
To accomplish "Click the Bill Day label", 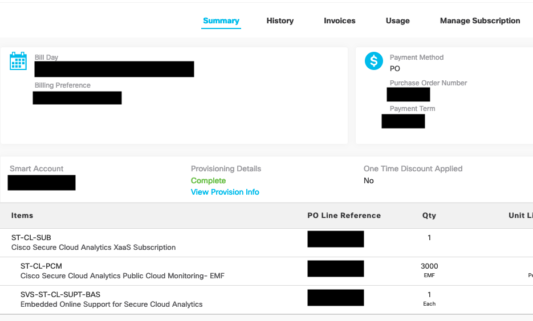I will coord(46,57).
